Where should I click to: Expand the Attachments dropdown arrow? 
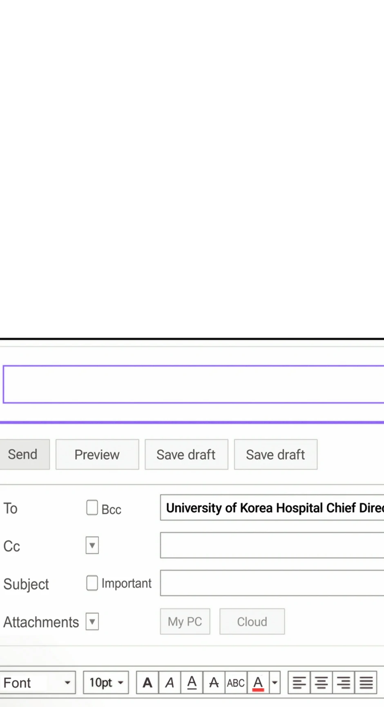point(92,622)
